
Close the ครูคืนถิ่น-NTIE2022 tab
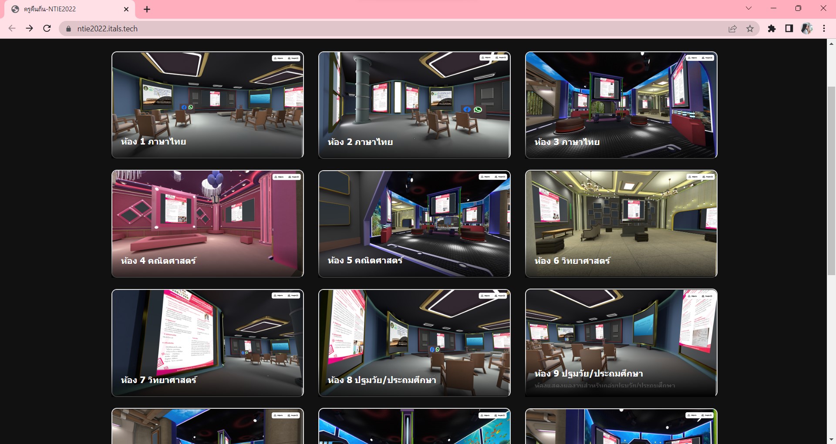(126, 9)
